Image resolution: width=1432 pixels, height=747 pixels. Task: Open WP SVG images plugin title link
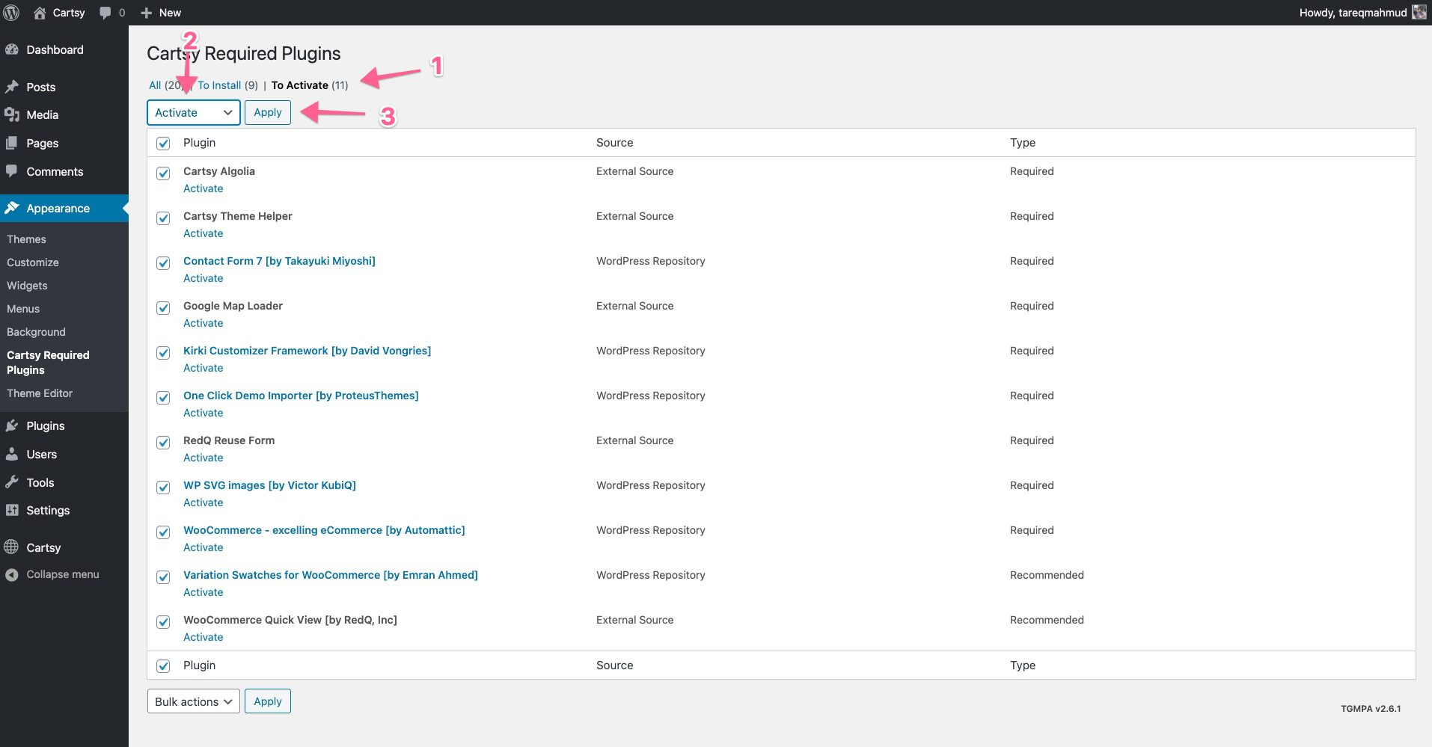(x=269, y=485)
